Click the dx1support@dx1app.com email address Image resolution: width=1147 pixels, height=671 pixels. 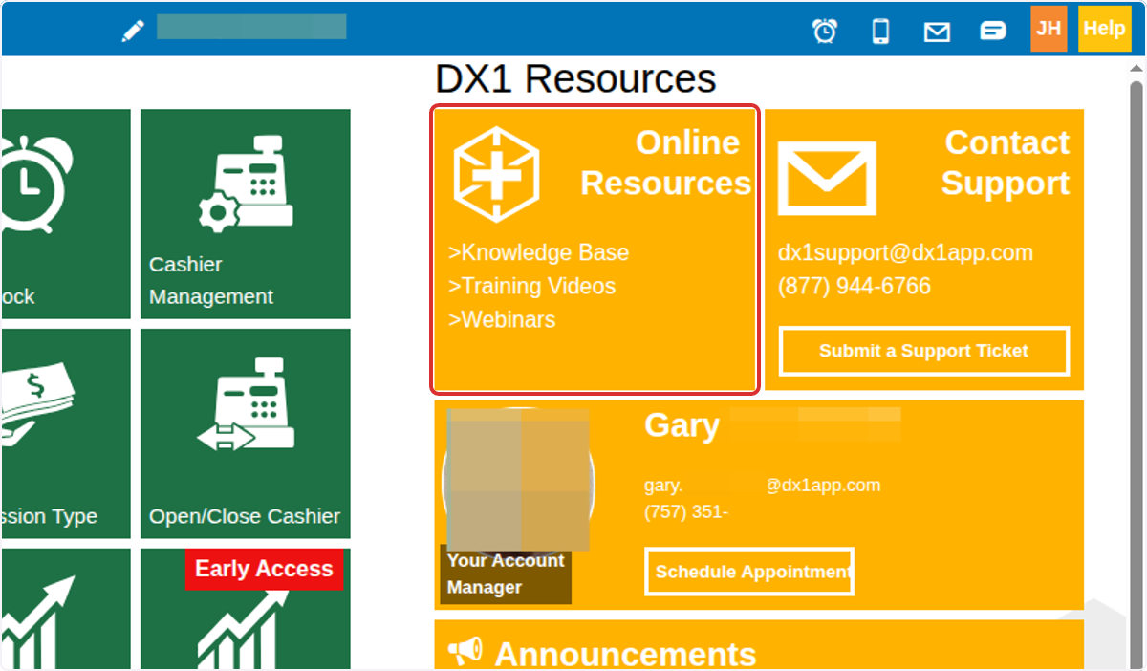[905, 253]
